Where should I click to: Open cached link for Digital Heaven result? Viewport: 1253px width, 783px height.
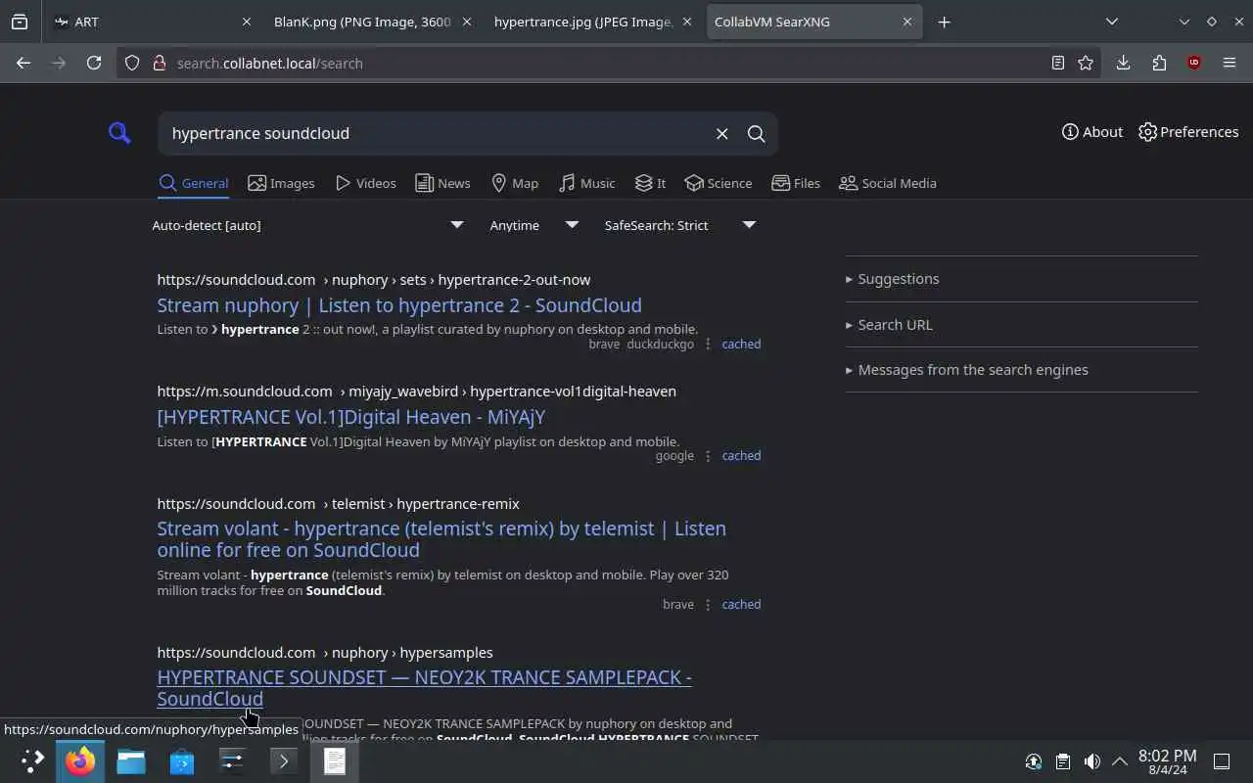(741, 456)
